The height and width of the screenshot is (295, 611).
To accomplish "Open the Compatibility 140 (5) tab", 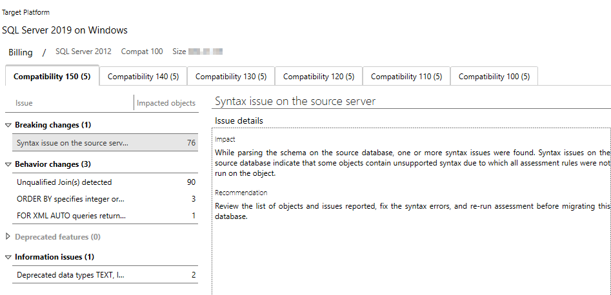I will click(143, 77).
